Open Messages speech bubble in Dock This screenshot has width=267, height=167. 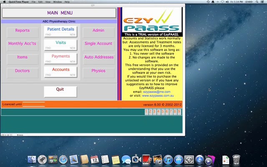click(x=126, y=159)
